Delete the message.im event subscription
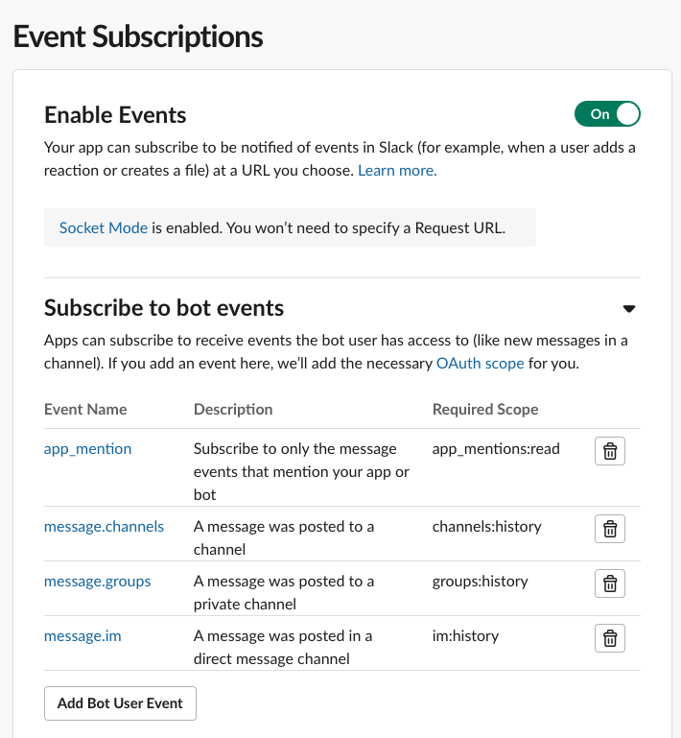The image size is (681, 738). 609,638
